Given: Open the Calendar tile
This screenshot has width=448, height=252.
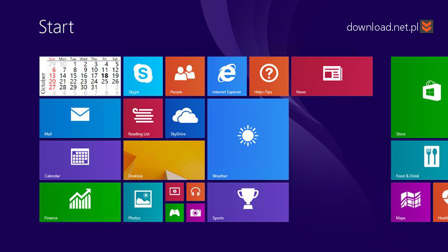Looking at the screenshot, I should [x=80, y=161].
